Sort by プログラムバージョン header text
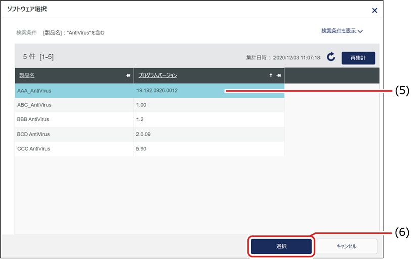Viewport: 411px width, 259px height. click(x=158, y=75)
